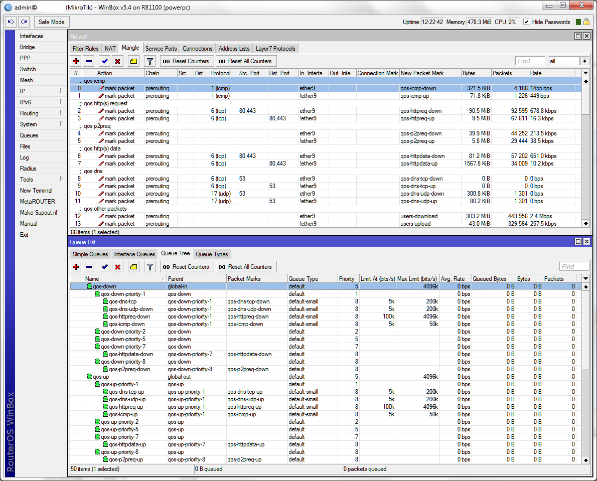The width and height of the screenshot is (597, 481).
Task: Open the Queue Types tab
Action: pyautogui.click(x=212, y=254)
